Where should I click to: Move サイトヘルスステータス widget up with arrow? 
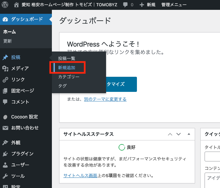click(x=170, y=134)
